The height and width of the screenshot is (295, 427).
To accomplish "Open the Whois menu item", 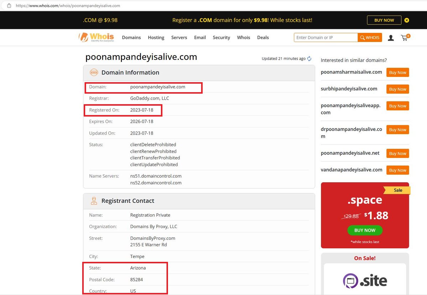I will 243,37.
